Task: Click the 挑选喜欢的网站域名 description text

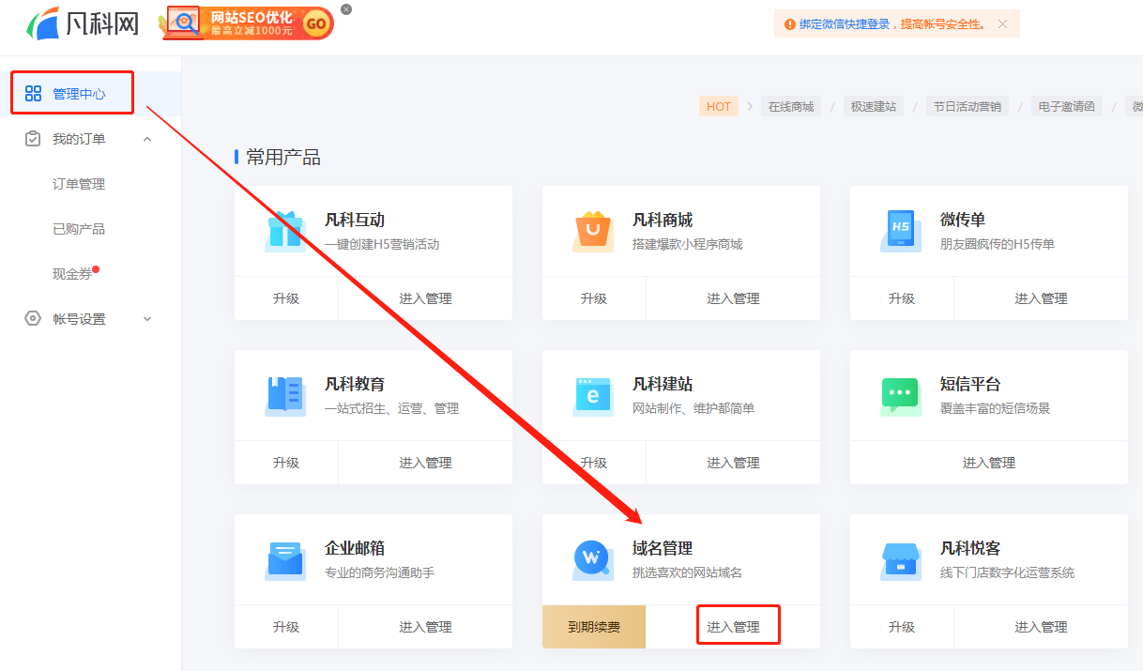Action: [x=687, y=572]
